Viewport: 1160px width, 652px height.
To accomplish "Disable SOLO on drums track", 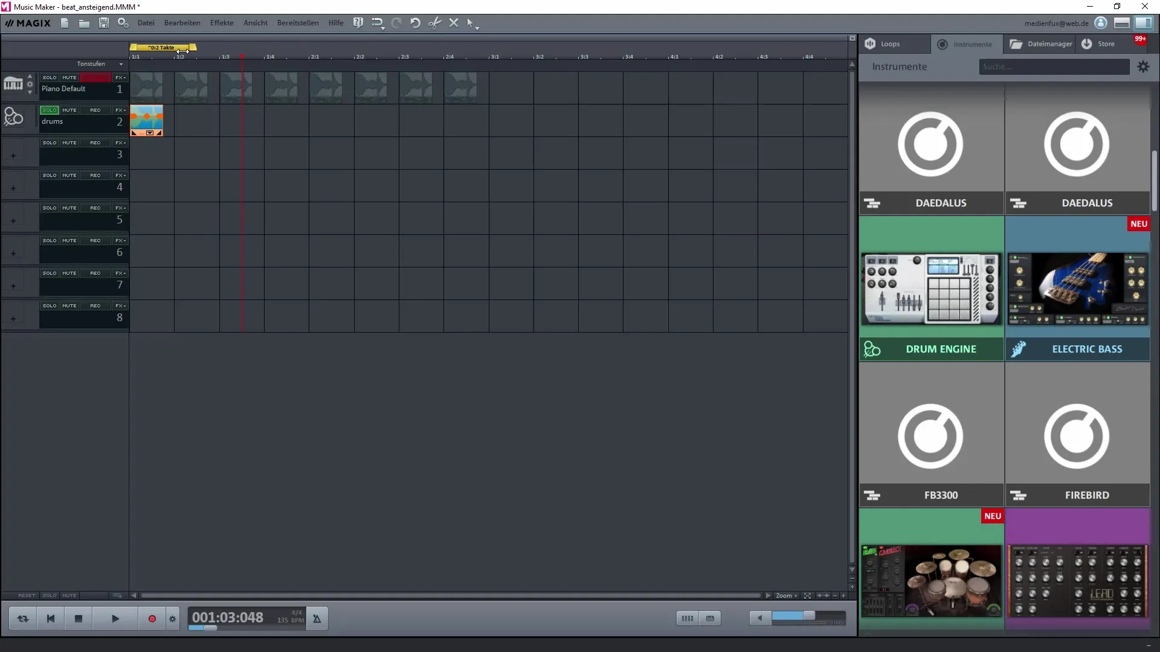I will pyautogui.click(x=50, y=110).
